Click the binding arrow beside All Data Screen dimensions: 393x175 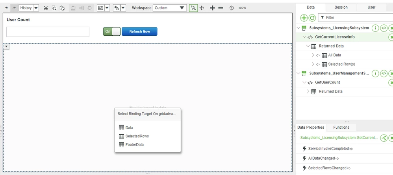[x=318, y=55]
